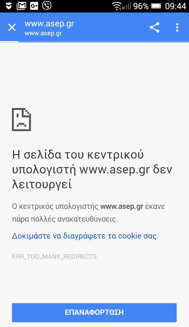Tap the Wi-Fi status icon

click(117, 6)
